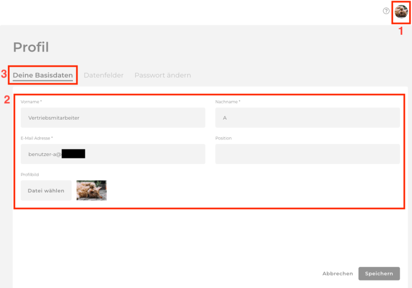Open the Datenfelder tab
This screenshot has width=412, height=288.
(x=104, y=75)
